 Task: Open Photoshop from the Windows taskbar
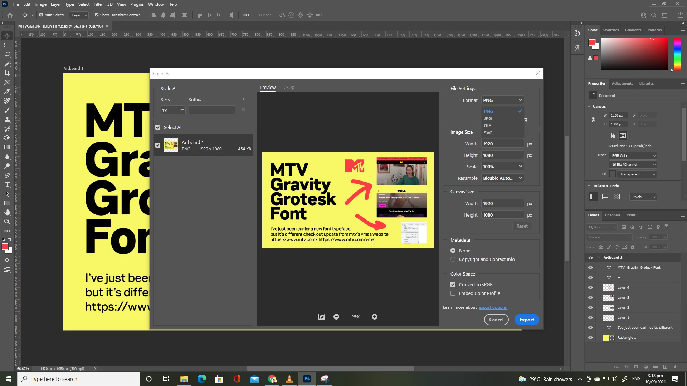pyautogui.click(x=307, y=379)
